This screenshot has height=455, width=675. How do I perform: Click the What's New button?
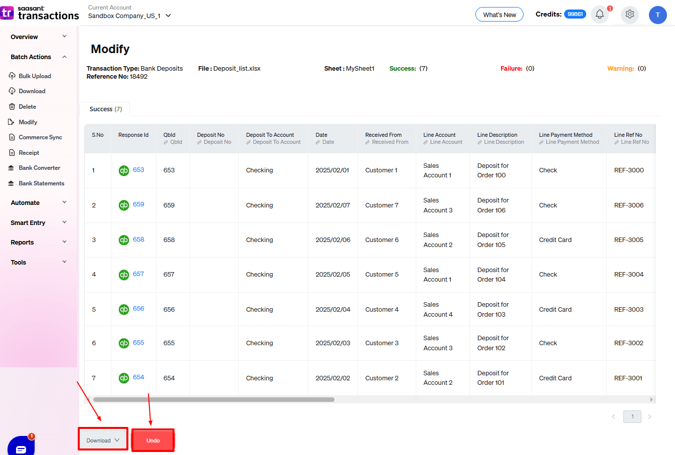499,15
